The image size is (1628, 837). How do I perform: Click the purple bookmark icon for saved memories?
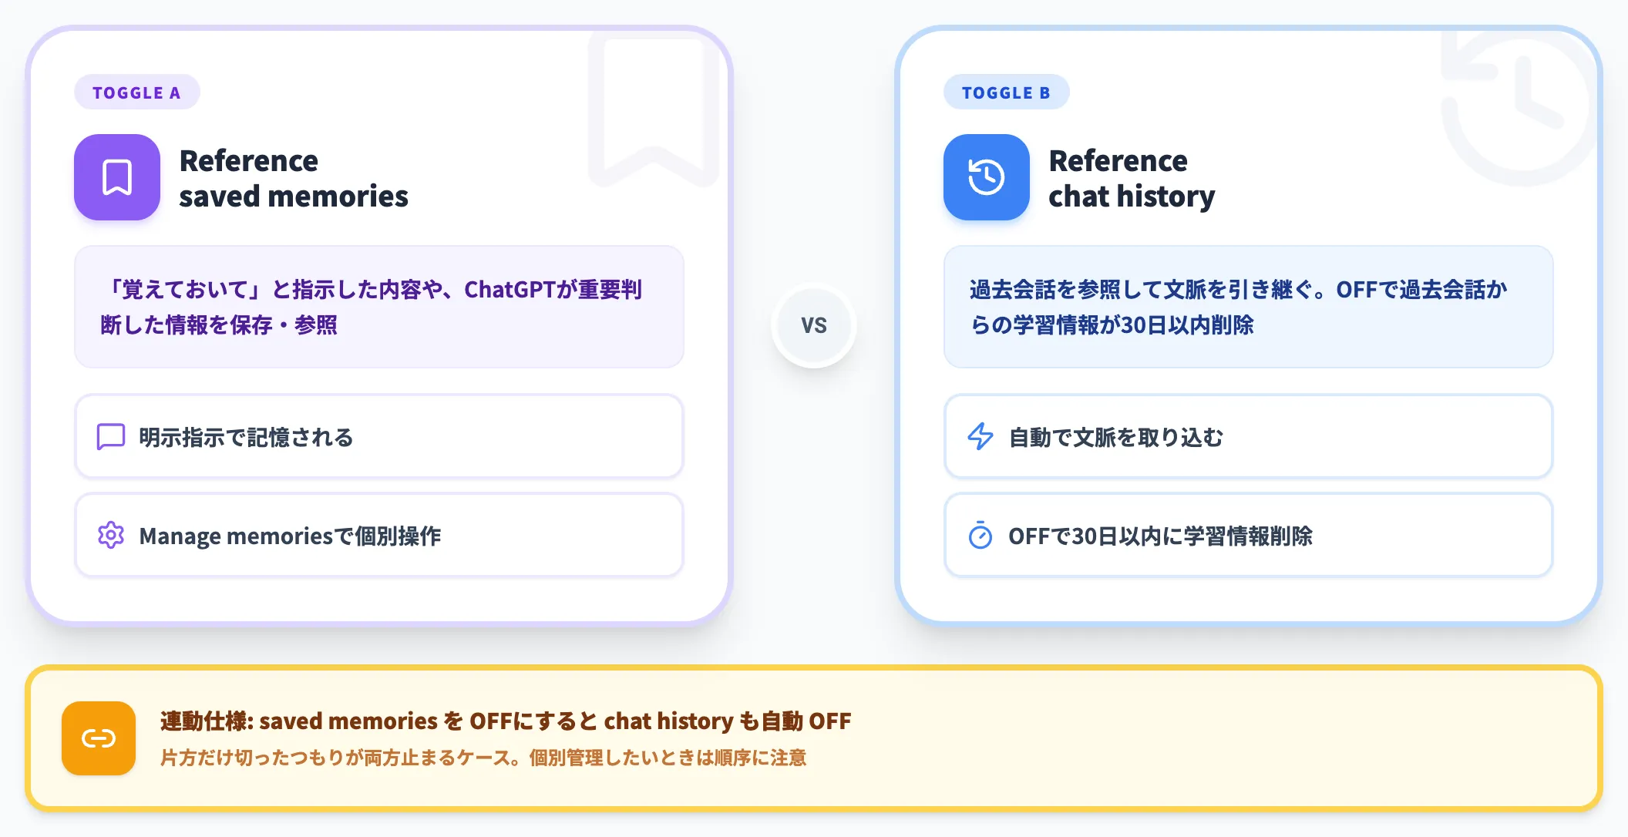pos(117,177)
